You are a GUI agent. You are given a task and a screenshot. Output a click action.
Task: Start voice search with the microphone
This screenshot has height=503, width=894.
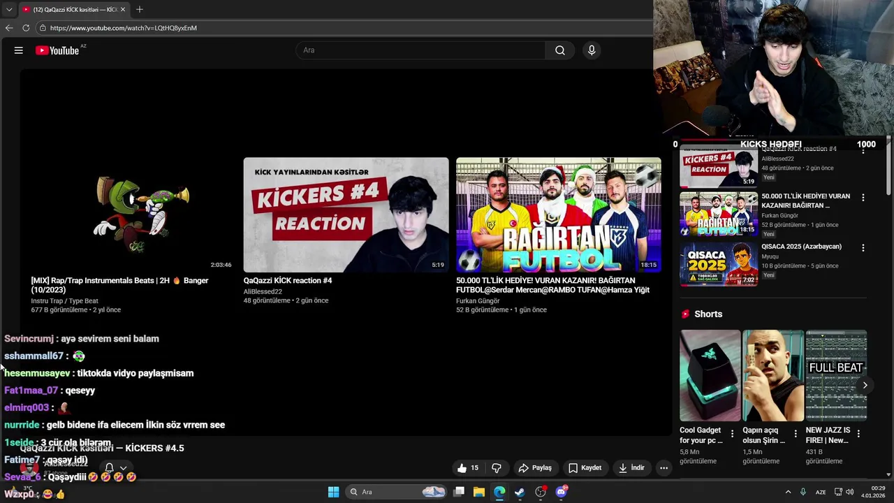click(x=592, y=50)
